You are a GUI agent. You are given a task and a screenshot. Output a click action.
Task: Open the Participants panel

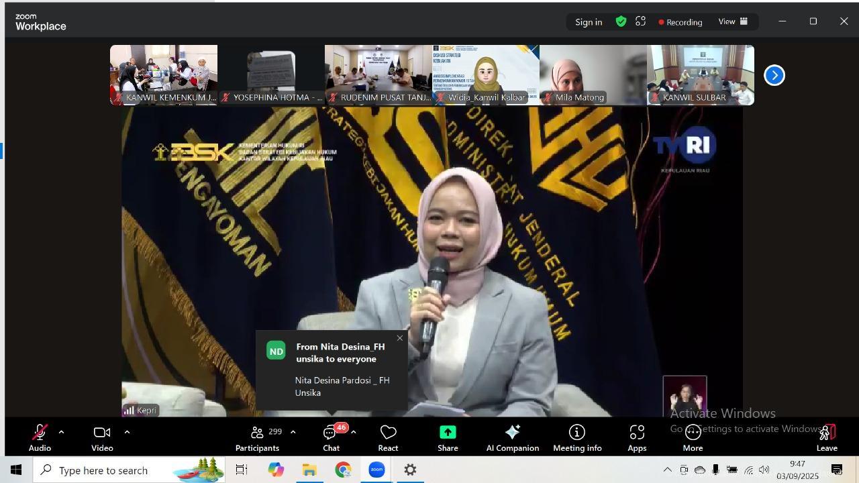tap(257, 438)
